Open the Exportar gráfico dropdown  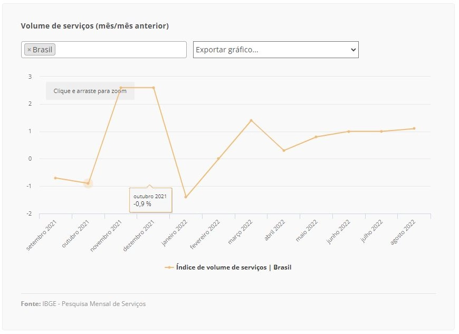coord(276,50)
